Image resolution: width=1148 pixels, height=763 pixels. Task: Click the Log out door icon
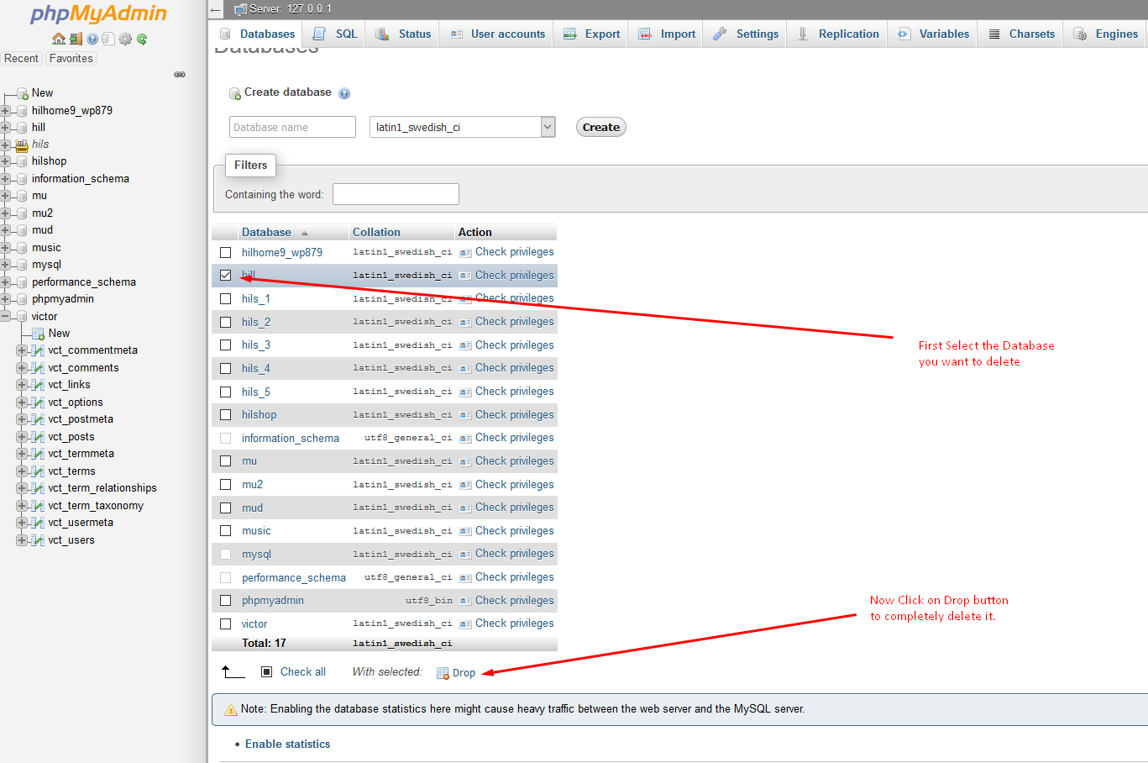[76, 39]
